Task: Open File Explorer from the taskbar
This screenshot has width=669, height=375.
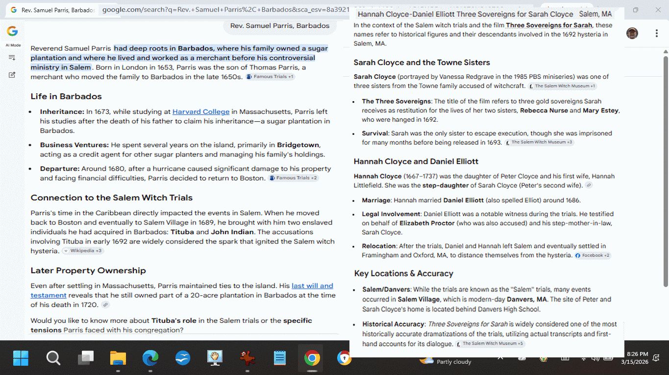Action: [118, 358]
